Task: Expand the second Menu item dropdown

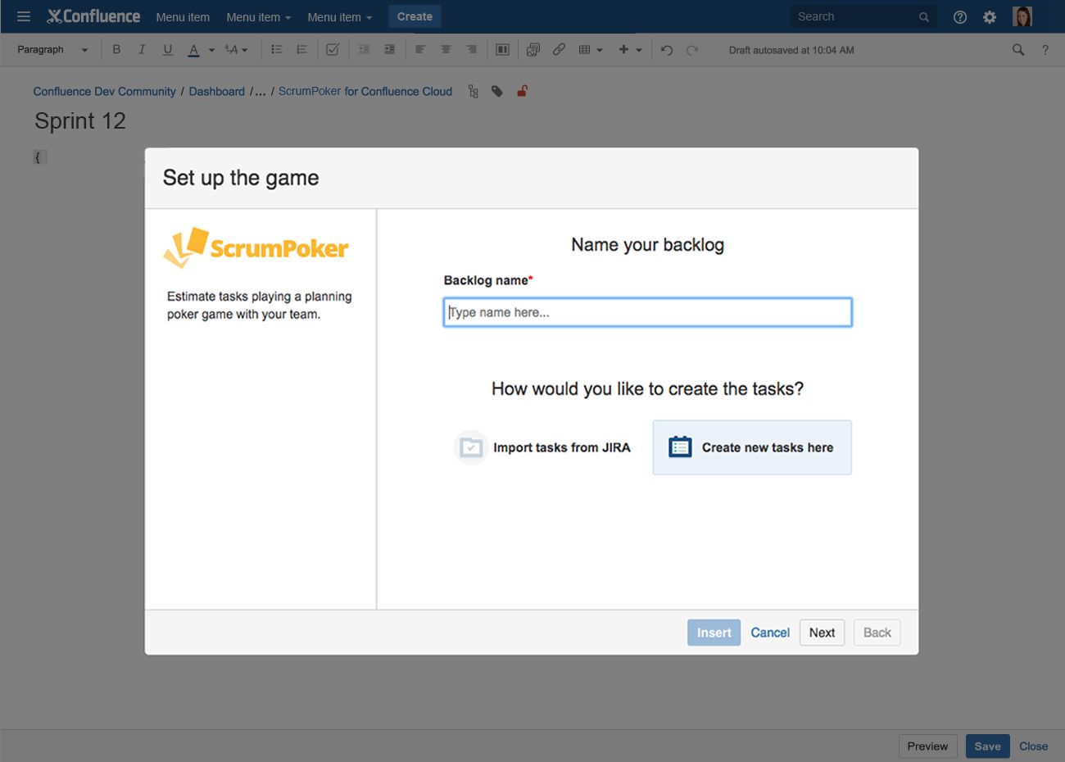Action: click(x=258, y=17)
